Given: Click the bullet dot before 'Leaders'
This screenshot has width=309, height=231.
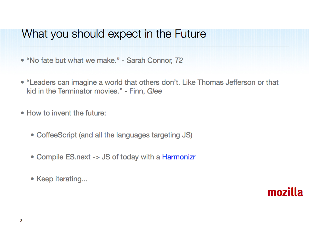Looking at the screenshot, I should [x=22, y=82].
